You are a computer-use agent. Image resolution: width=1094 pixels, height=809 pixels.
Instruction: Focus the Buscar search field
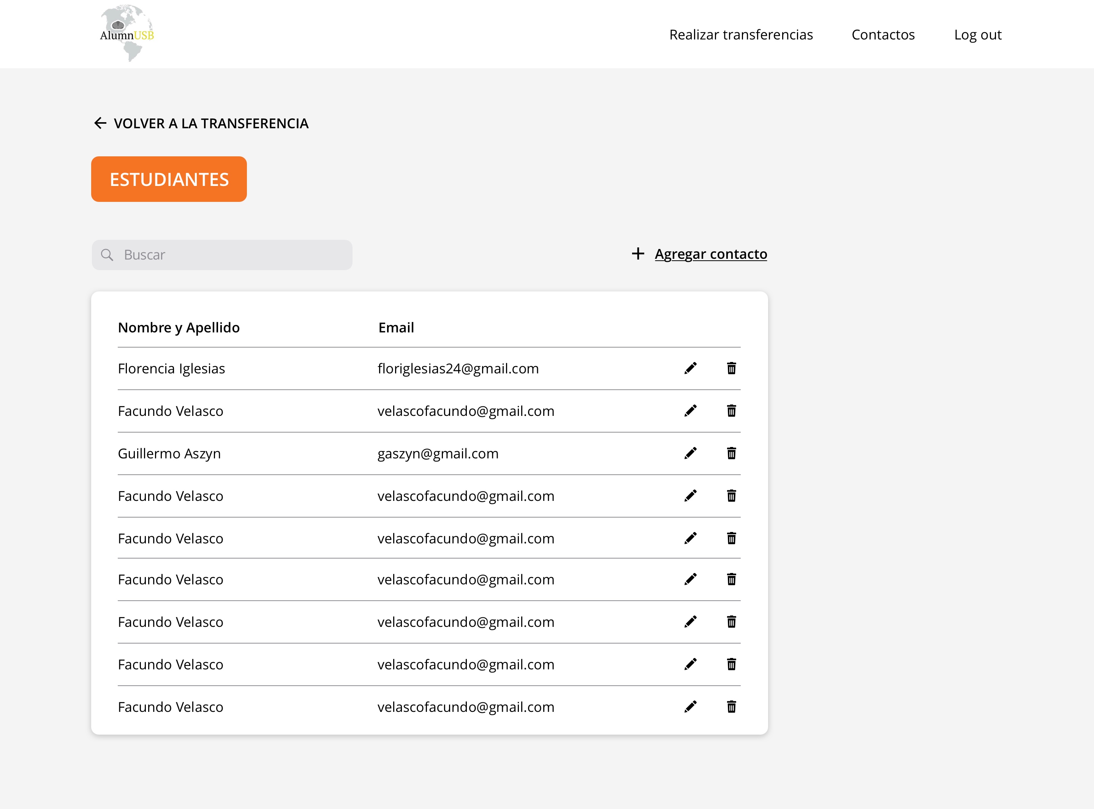(x=230, y=255)
